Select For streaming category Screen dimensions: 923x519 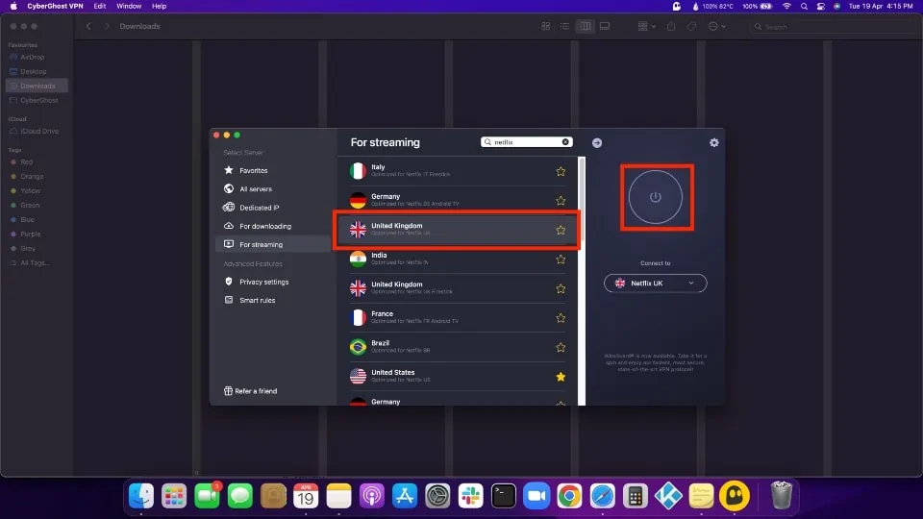pyautogui.click(x=274, y=244)
